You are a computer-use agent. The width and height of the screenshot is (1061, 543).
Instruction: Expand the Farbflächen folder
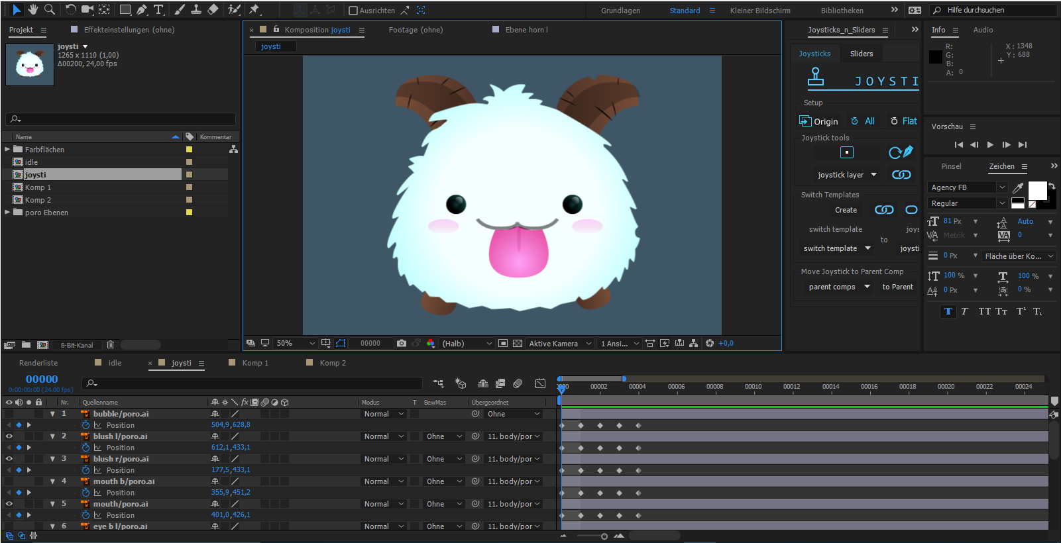click(x=7, y=149)
